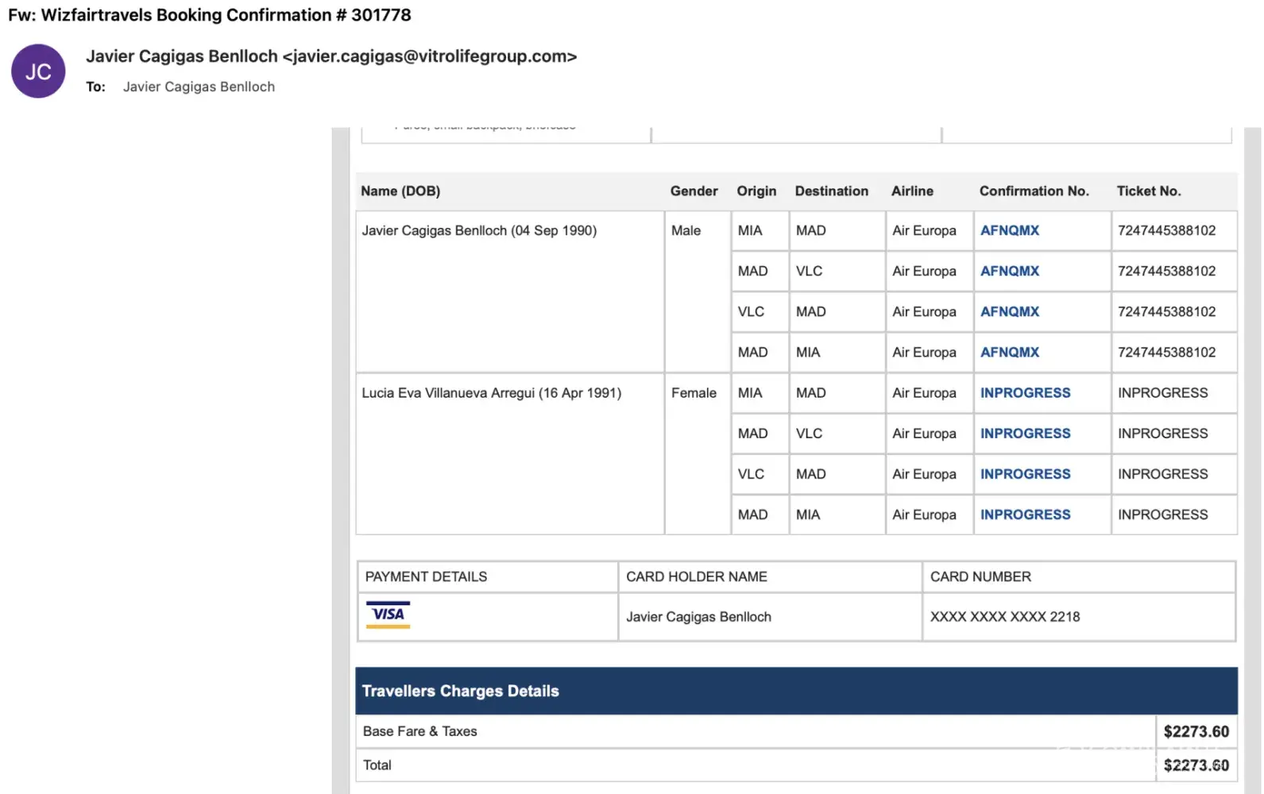Click the 'Airline' column header
1264x794 pixels.
coord(912,191)
